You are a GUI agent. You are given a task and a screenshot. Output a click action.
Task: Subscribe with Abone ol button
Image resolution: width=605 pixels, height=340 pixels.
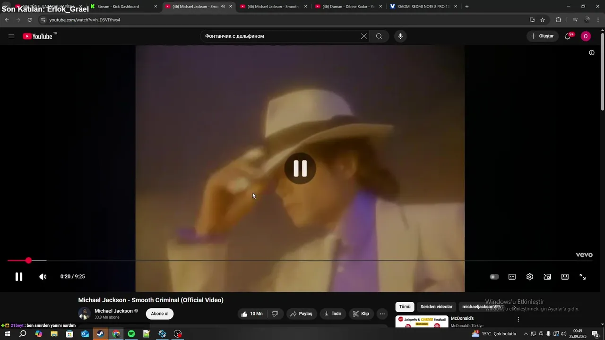point(160,314)
